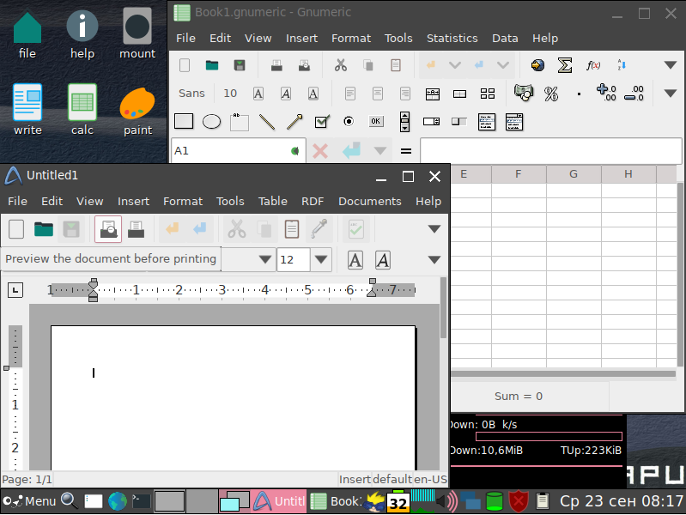Click the right margin marker on AbiWord ruler
686x515 pixels.
[x=372, y=288]
